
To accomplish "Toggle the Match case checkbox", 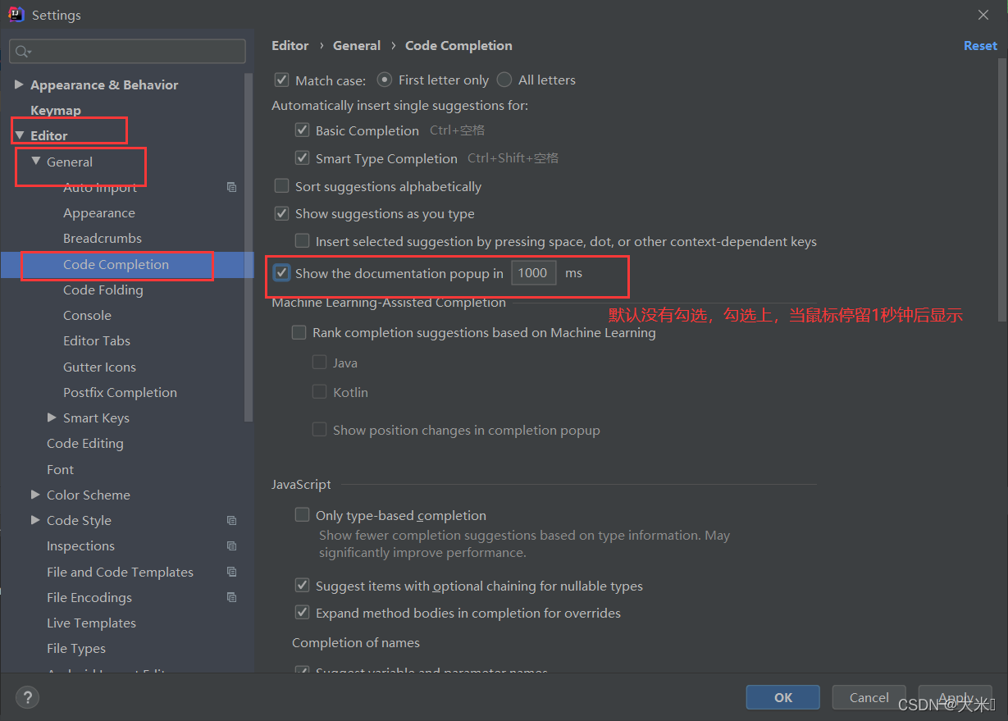I will [x=281, y=80].
